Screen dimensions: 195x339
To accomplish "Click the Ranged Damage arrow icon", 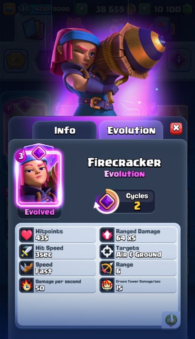I will point(107,235).
